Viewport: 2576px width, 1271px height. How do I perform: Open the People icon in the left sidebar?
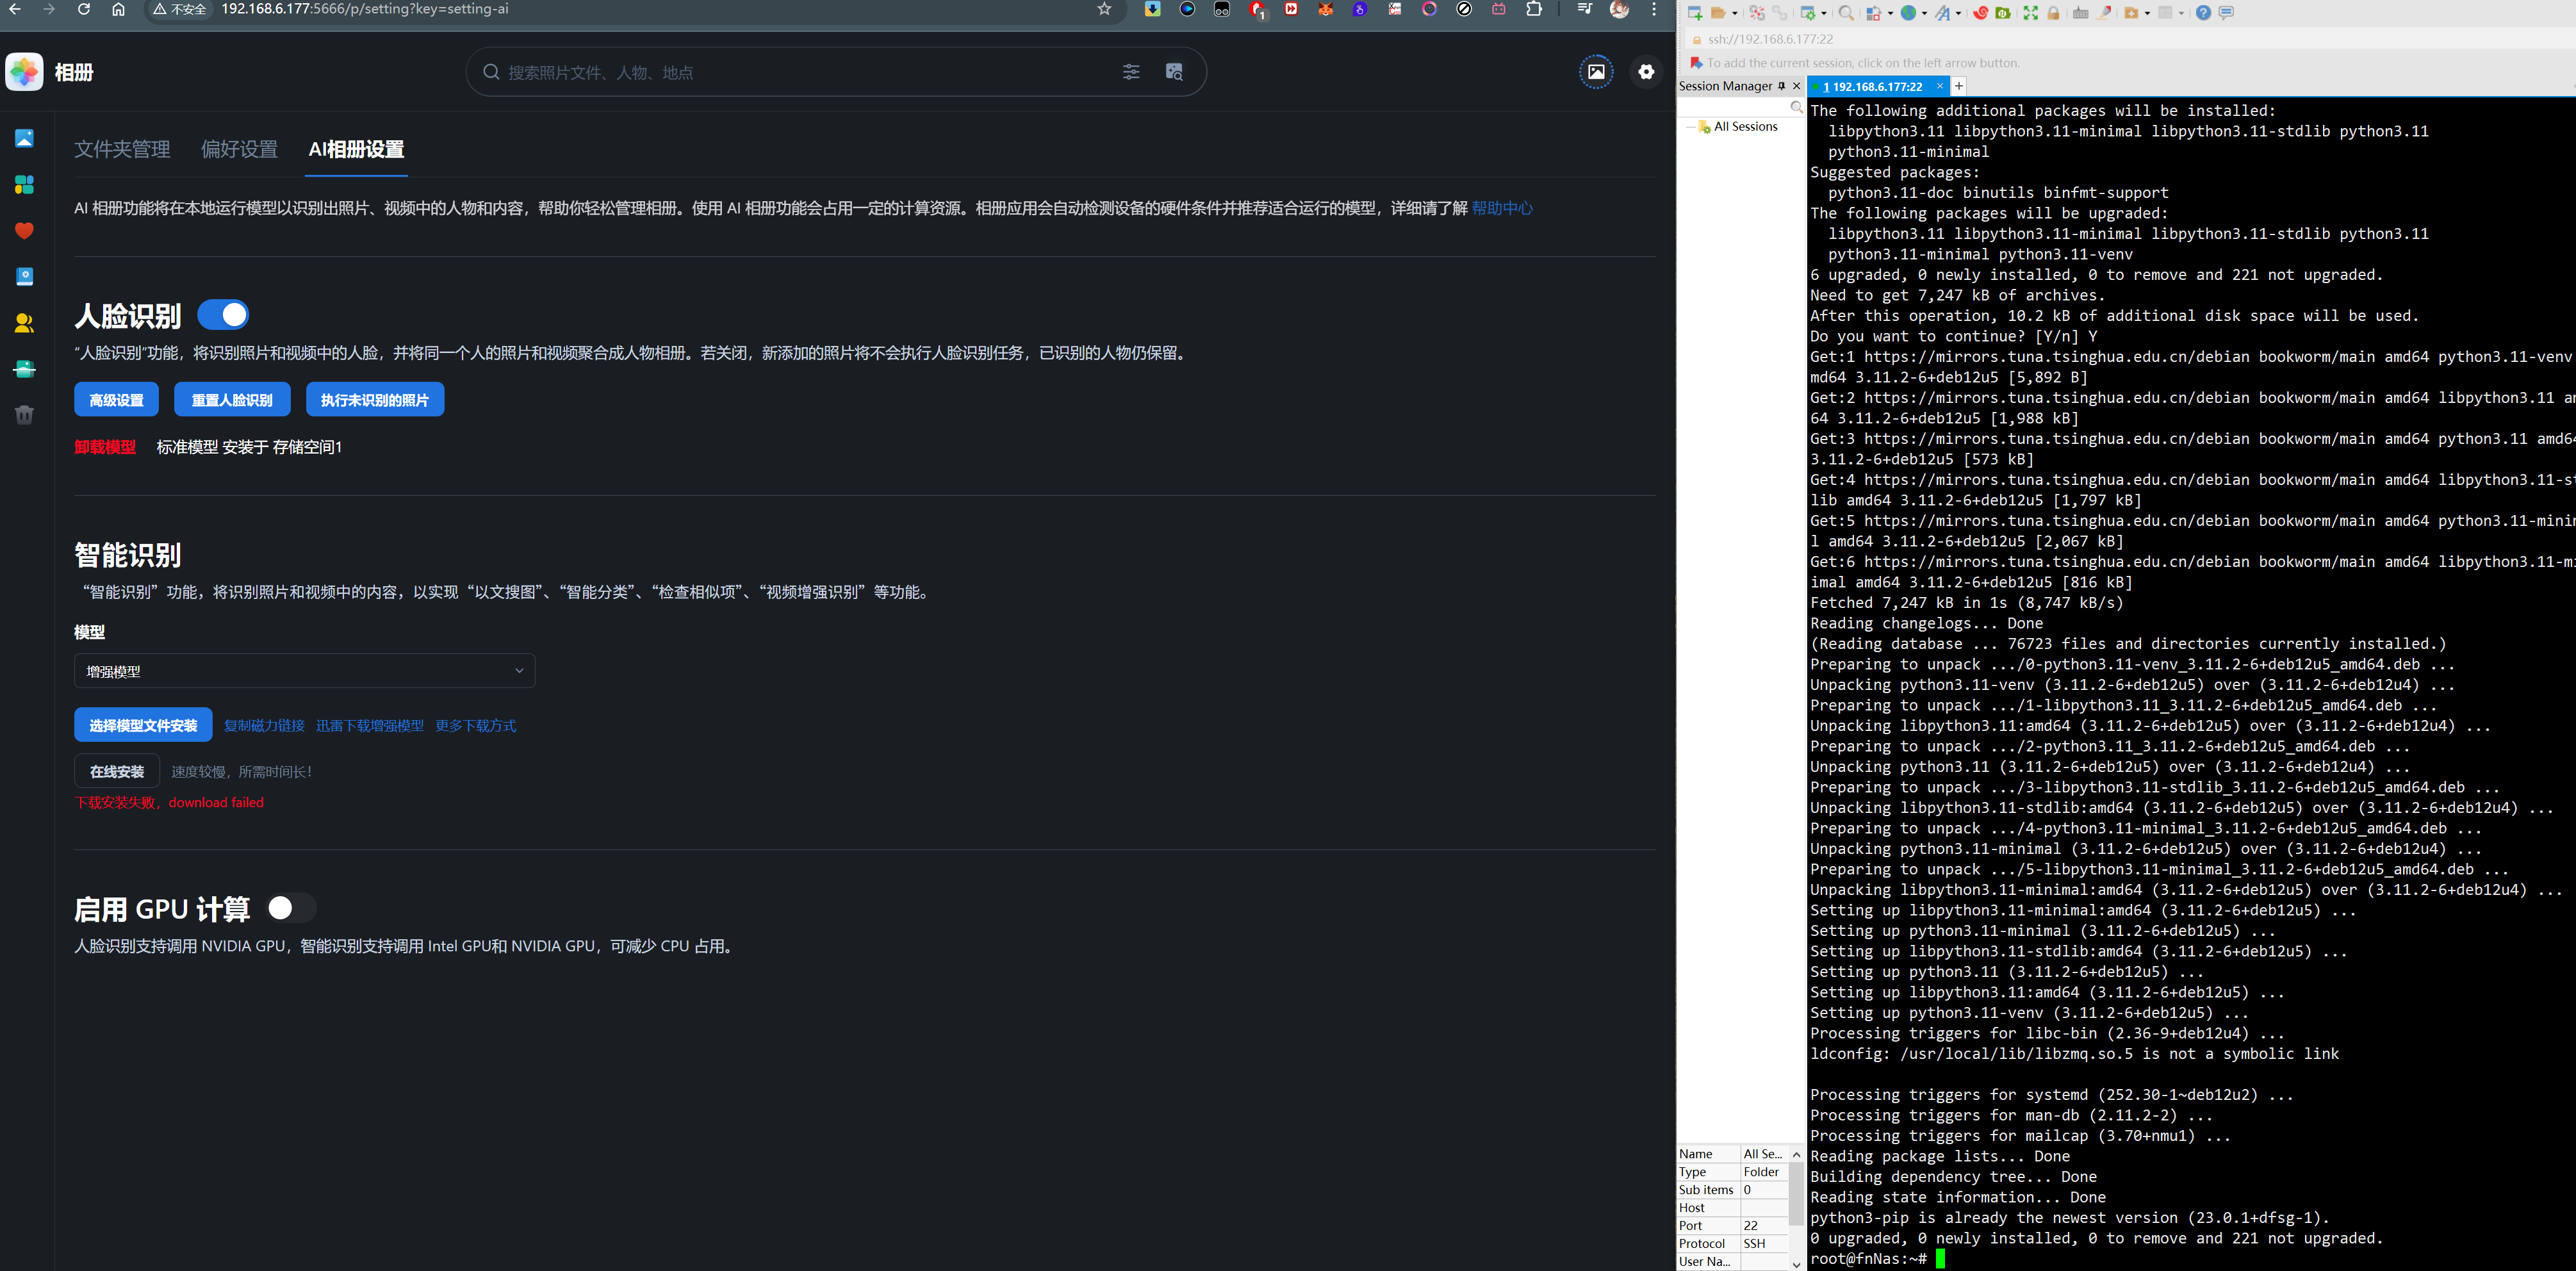pyautogui.click(x=25, y=323)
